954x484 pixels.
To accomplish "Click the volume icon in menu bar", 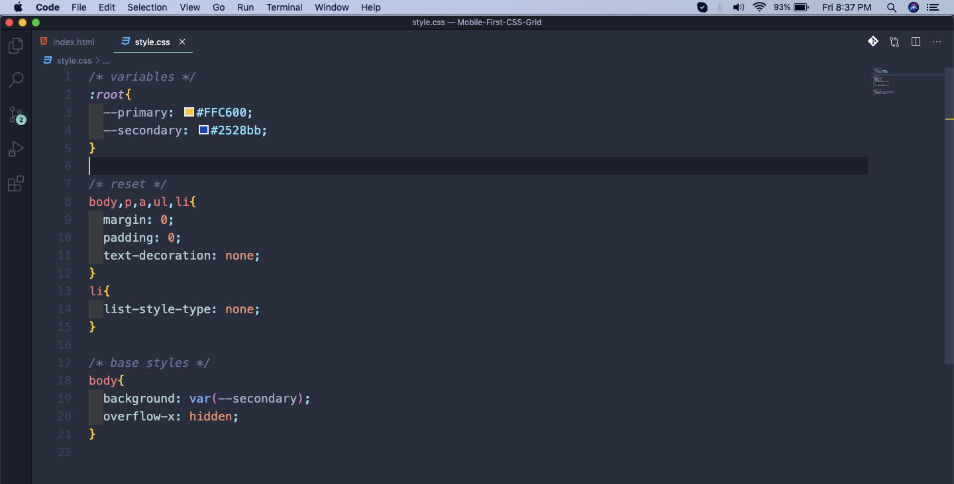I will 739,7.
